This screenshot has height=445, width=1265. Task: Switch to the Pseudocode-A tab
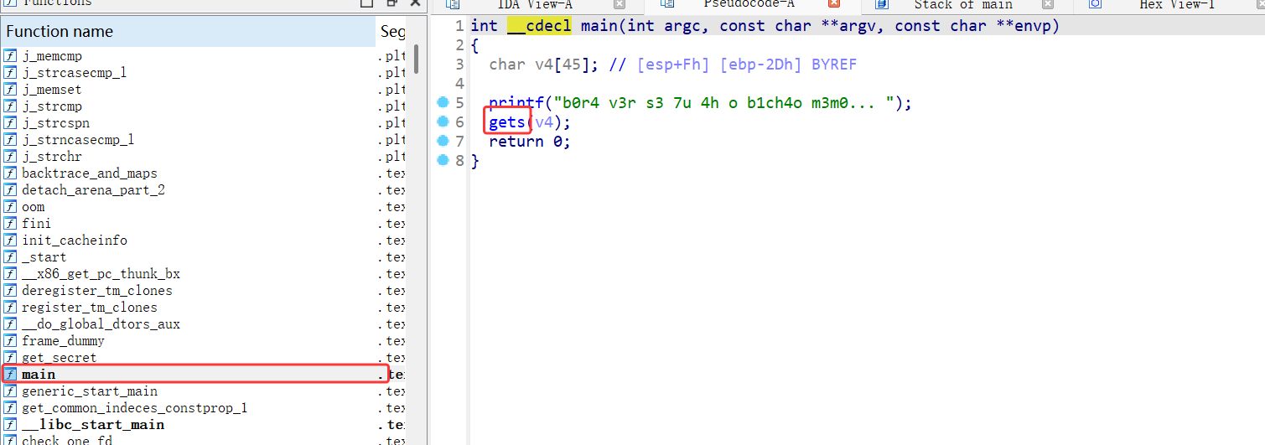tap(749, 5)
